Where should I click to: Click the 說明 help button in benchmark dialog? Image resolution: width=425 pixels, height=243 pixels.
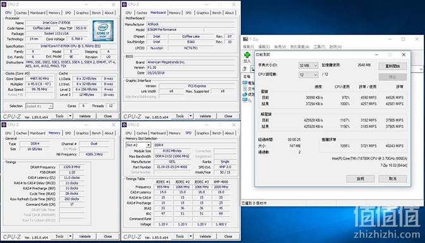(360, 178)
